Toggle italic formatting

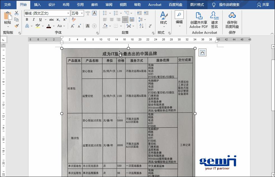coord(33,20)
